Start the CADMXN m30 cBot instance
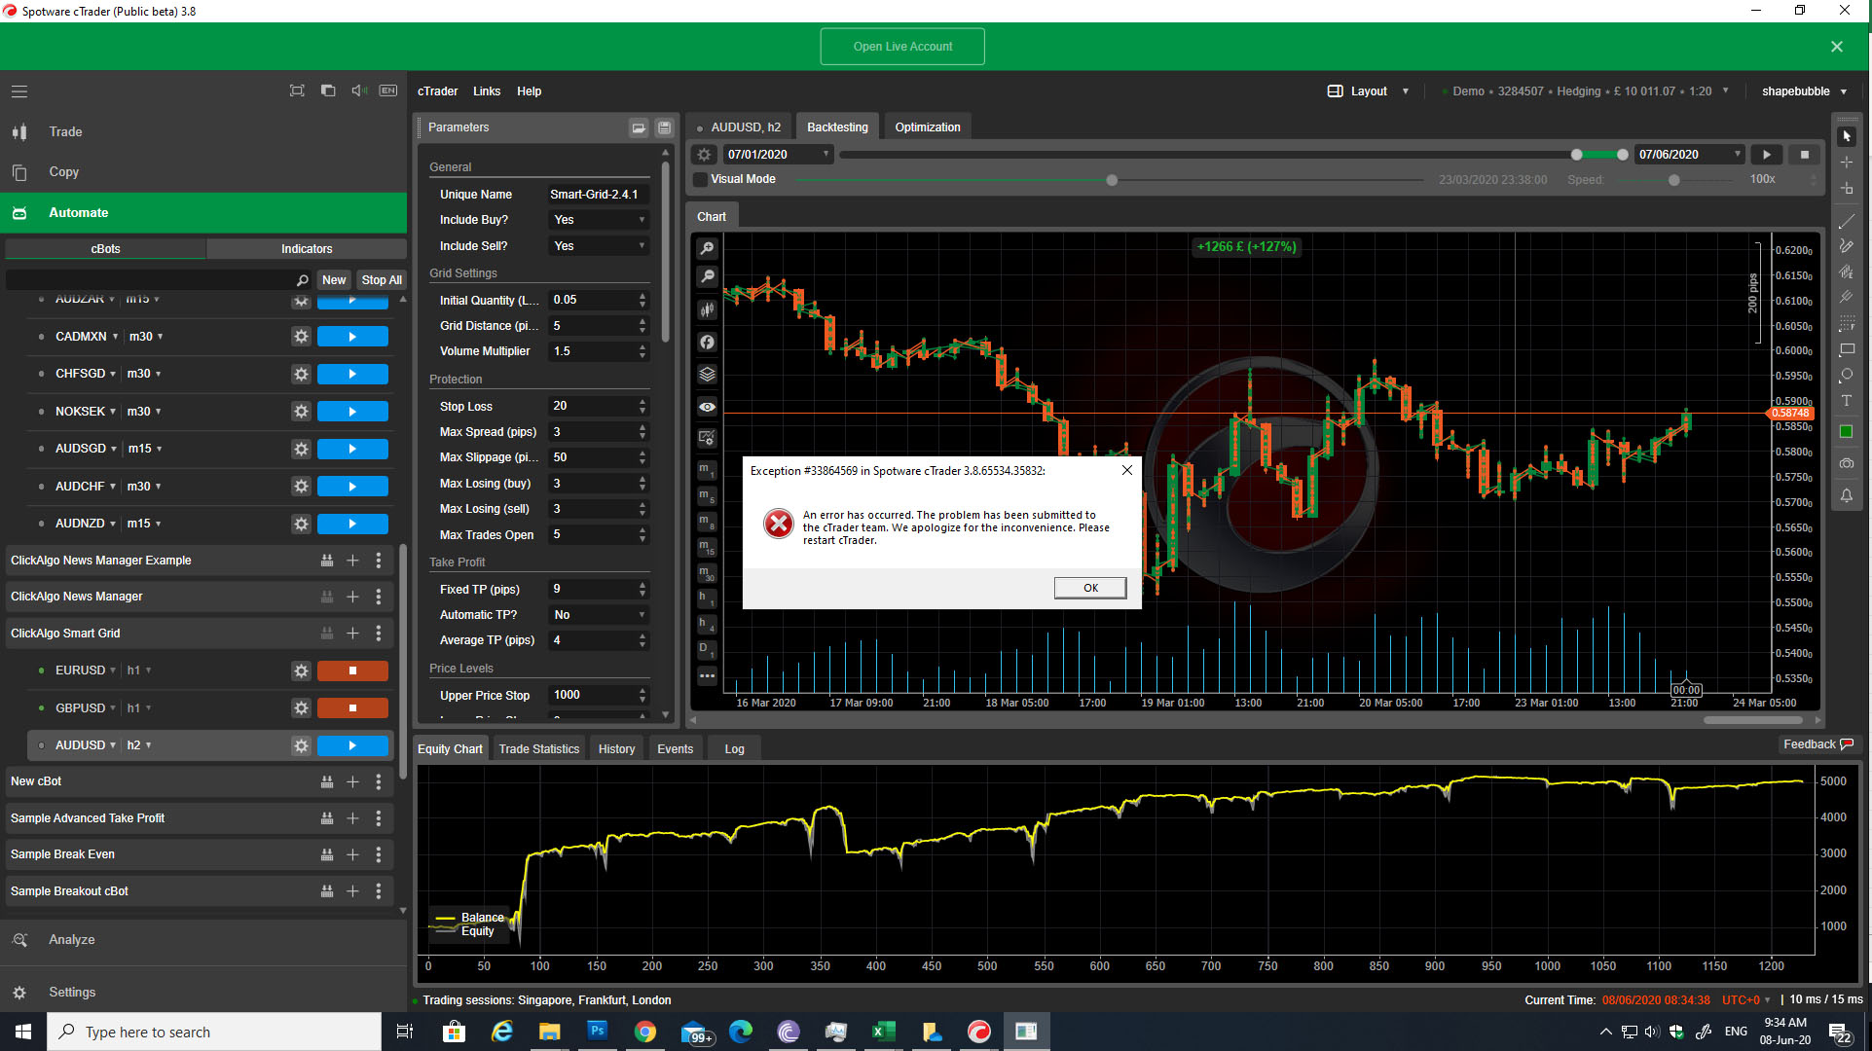Viewport: 1872px width, 1051px height. [x=352, y=337]
